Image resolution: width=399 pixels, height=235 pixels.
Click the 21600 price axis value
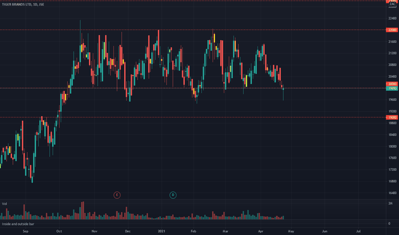(x=393, y=42)
